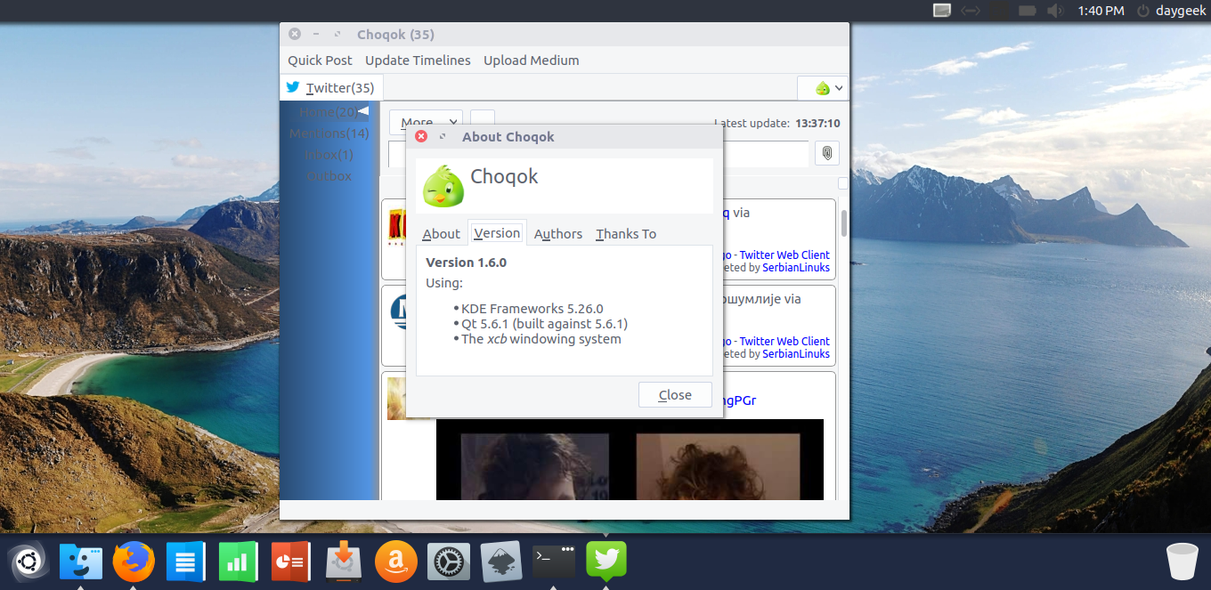Open the Outbox timeline

(x=329, y=176)
